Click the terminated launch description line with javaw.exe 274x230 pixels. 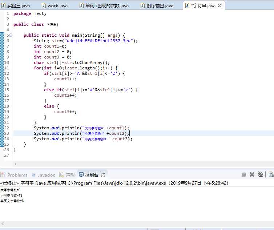[114, 183]
